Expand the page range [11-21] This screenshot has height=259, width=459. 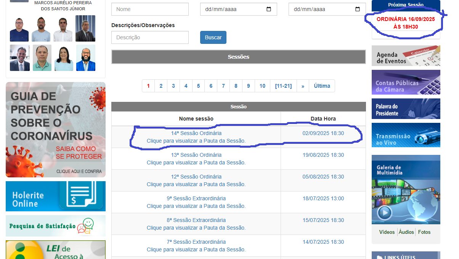coord(283,86)
